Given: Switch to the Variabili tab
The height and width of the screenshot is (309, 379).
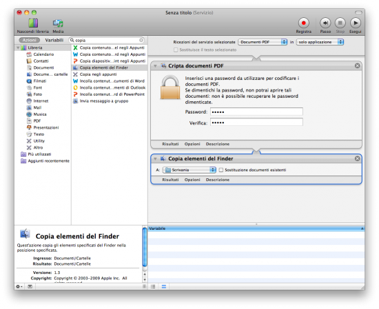Looking at the screenshot, I should 54,40.
